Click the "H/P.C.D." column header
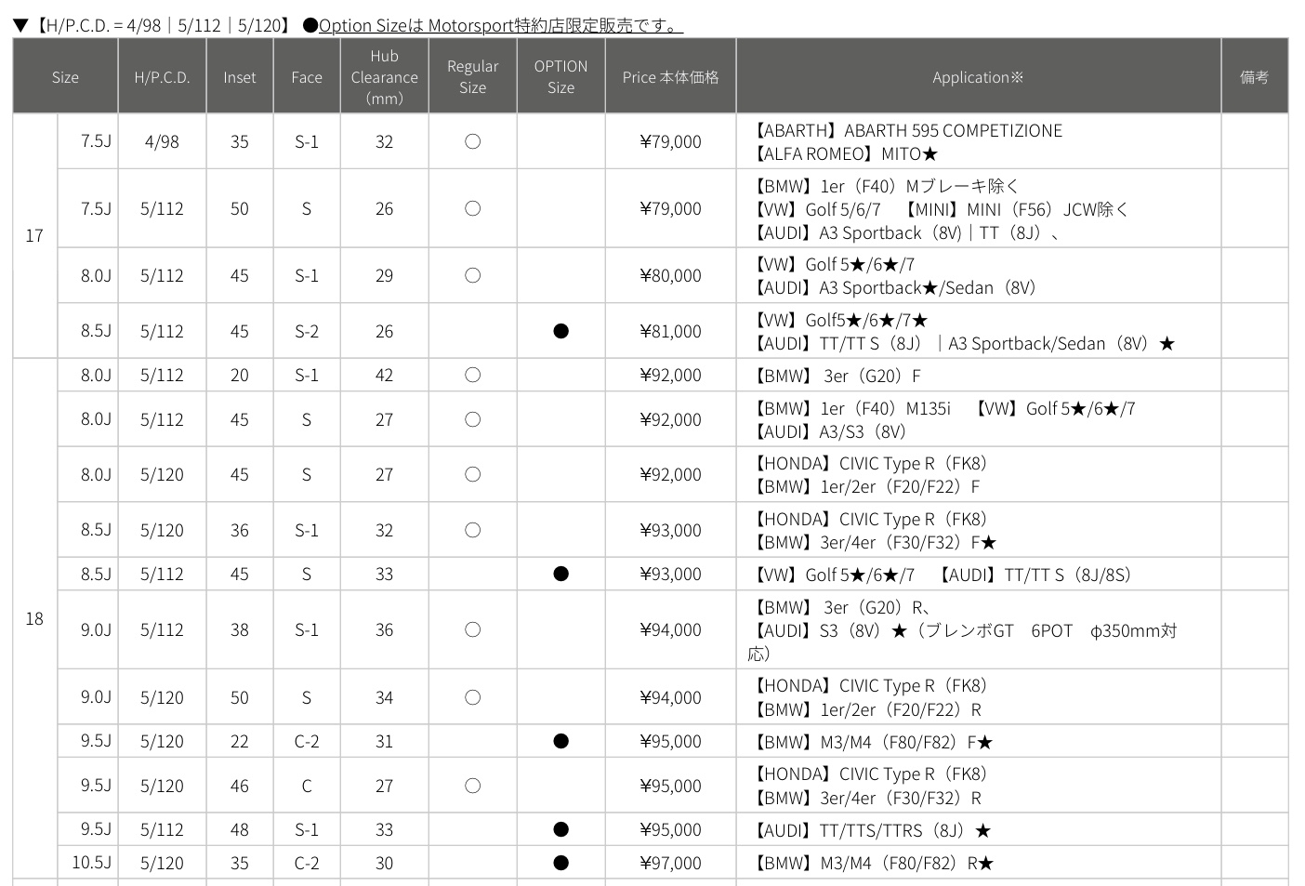The image size is (1305, 886). point(162,77)
